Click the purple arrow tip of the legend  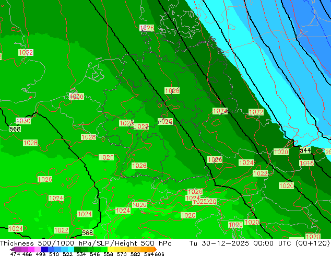(x=11, y=249)
